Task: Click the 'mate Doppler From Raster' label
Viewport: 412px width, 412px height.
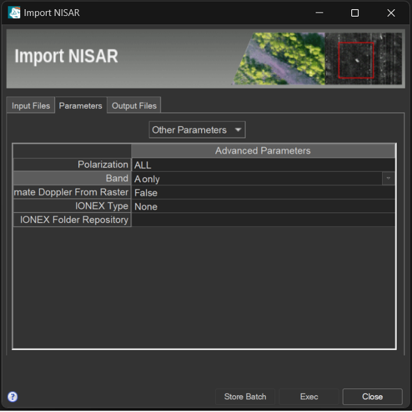Action: click(72, 192)
